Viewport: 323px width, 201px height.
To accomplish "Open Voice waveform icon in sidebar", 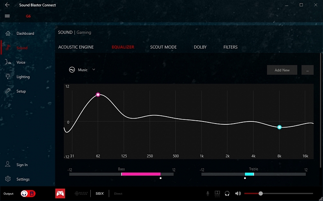I will tap(8, 62).
